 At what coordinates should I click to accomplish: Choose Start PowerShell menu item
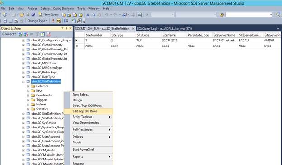[x=89, y=149]
